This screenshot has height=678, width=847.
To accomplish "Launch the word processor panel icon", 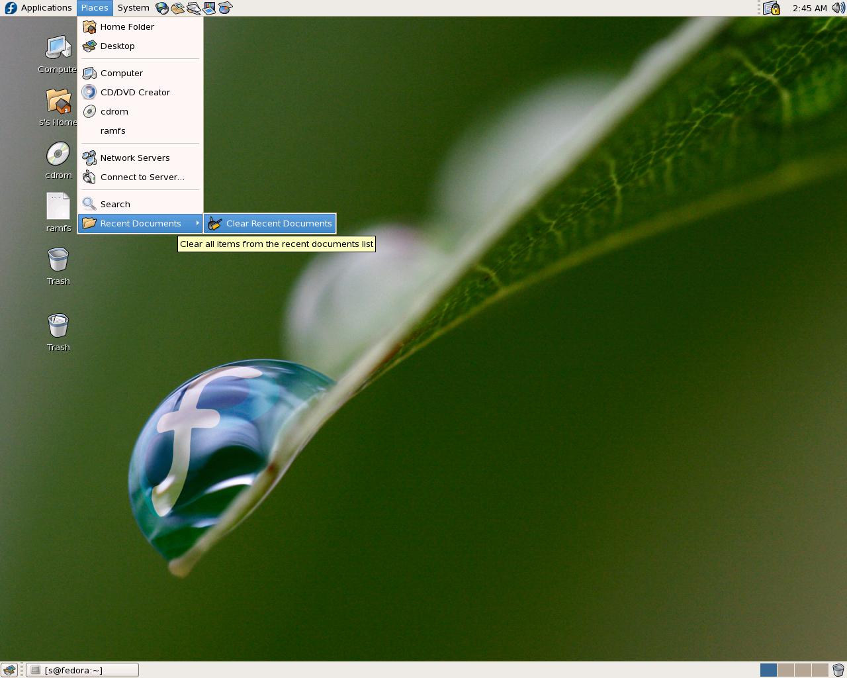I will point(194,8).
